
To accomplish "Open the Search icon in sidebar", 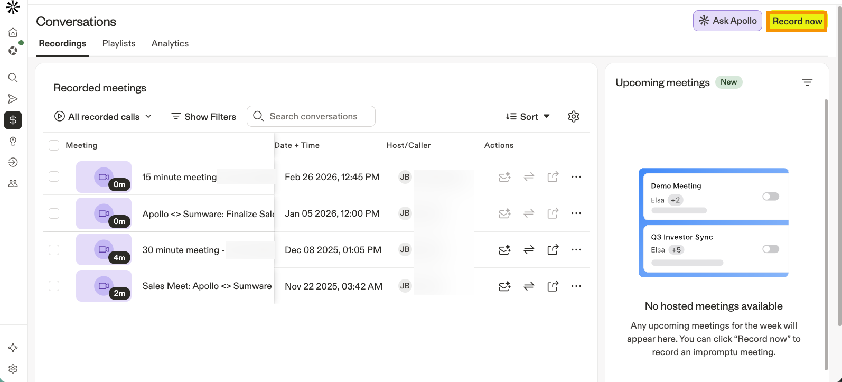I will pos(13,78).
